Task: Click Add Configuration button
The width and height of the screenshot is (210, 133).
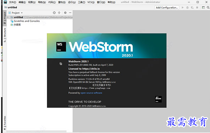Action: click(167, 7)
